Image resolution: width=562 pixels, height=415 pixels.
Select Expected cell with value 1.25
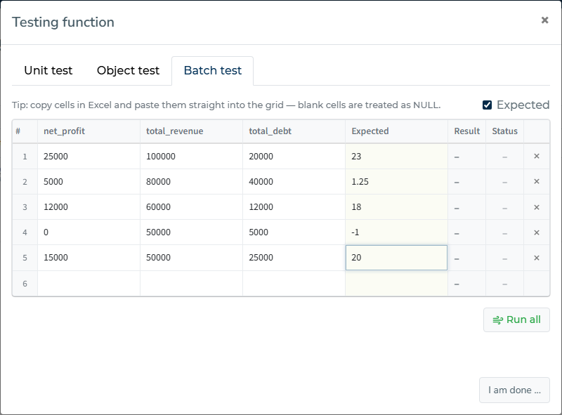[396, 182]
